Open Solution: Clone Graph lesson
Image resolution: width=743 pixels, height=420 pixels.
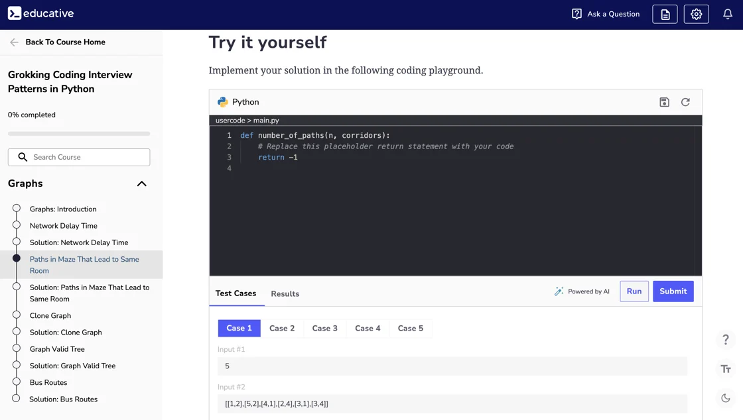(x=66, y=333)
